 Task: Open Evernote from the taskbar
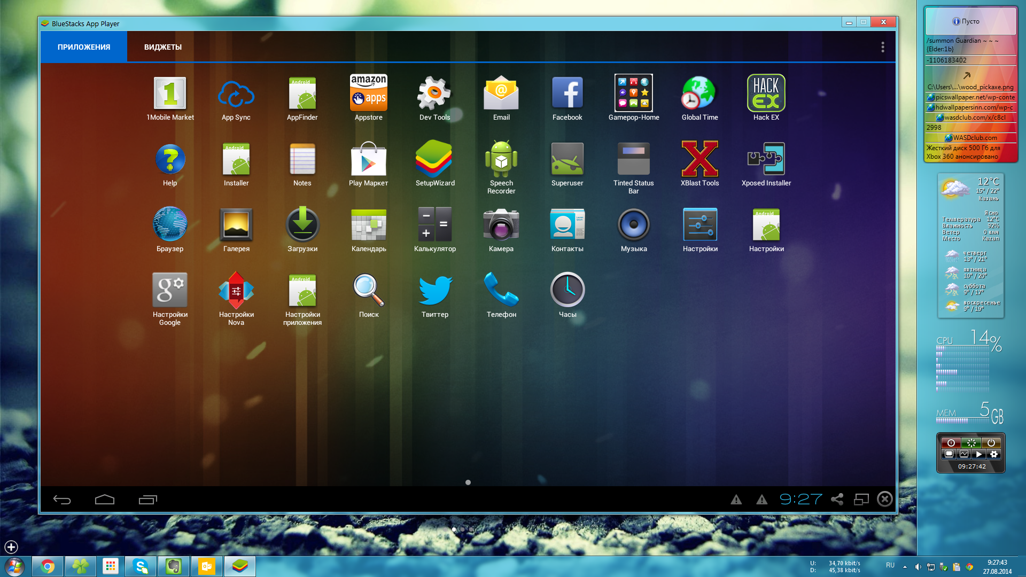coord(173,566)
